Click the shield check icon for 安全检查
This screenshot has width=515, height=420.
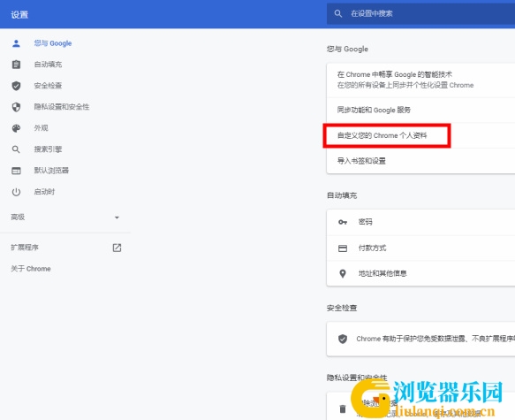16,86
